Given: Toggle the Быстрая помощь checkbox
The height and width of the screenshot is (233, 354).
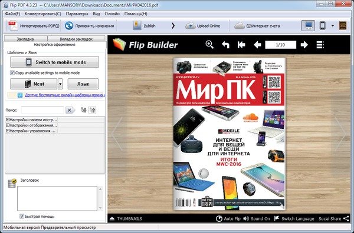Looking at the screenshot, I should click(x=22, y=217).
